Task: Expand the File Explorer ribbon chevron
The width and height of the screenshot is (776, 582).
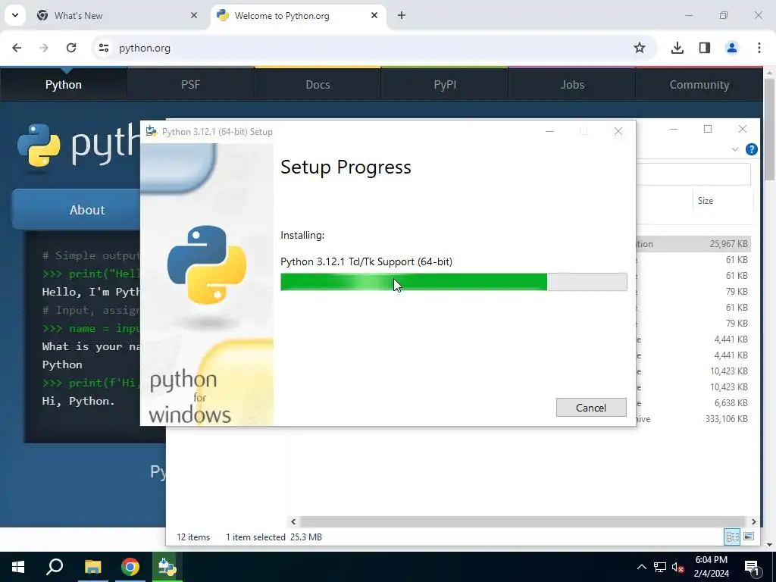Action: [x=735, y=149]
